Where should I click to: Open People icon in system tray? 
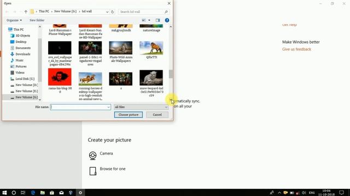click(272, 193)
